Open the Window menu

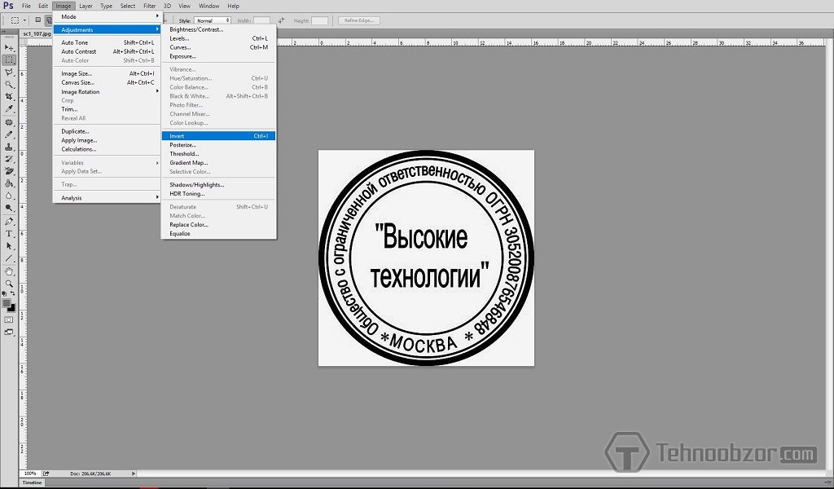[209, 6]
